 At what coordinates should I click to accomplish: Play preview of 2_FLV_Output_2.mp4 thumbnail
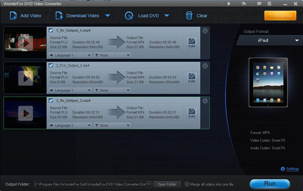pos(26,78)
